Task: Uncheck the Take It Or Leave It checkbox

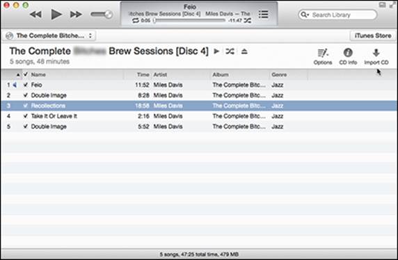Action: [x=25, y=116]
